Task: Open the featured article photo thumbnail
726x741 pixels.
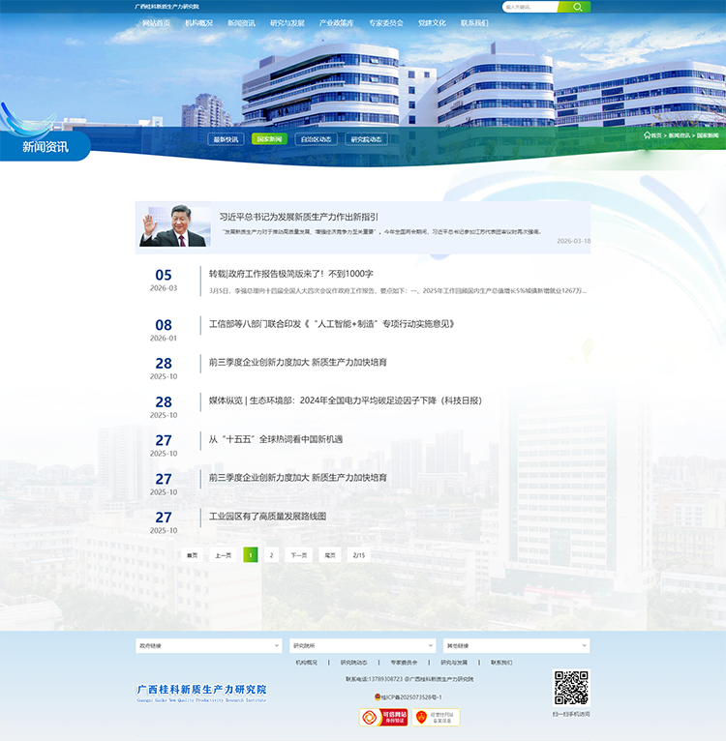Action: pos(173,225)
